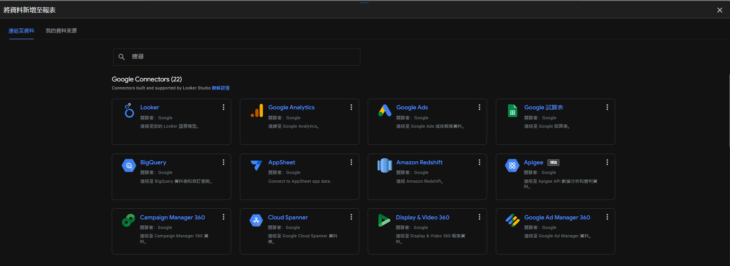
Task: Click the green Google 試算表 sheet icon
Action: point(513,110)
